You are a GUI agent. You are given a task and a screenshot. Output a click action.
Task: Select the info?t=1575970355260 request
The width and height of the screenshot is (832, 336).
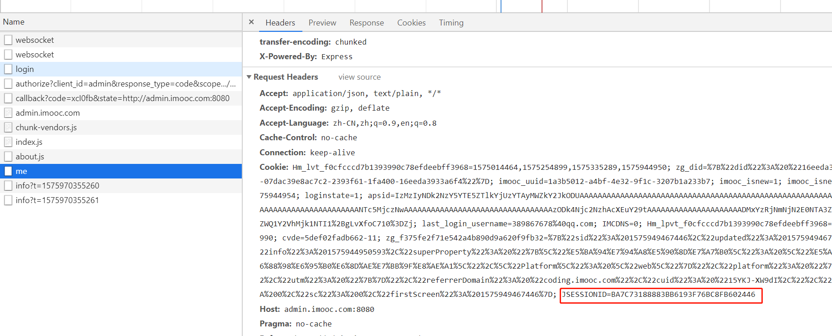pyautogui.click(x=121, y=186)
